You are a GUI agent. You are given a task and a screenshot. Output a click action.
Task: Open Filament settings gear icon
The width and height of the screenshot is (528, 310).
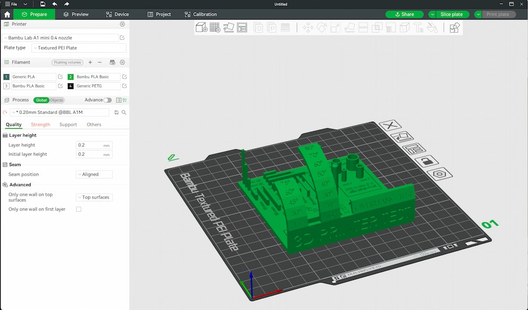point(122,62)
